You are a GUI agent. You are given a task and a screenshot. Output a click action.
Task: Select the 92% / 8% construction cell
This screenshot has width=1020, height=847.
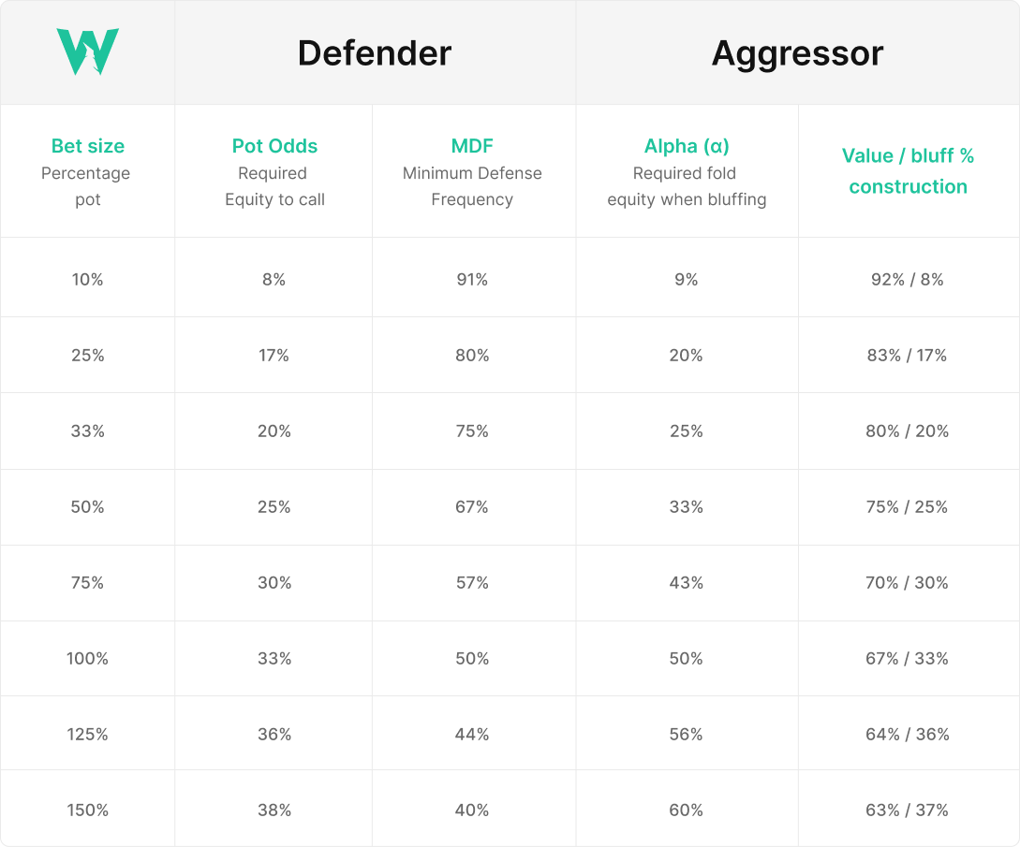click(x=908, y=280)
